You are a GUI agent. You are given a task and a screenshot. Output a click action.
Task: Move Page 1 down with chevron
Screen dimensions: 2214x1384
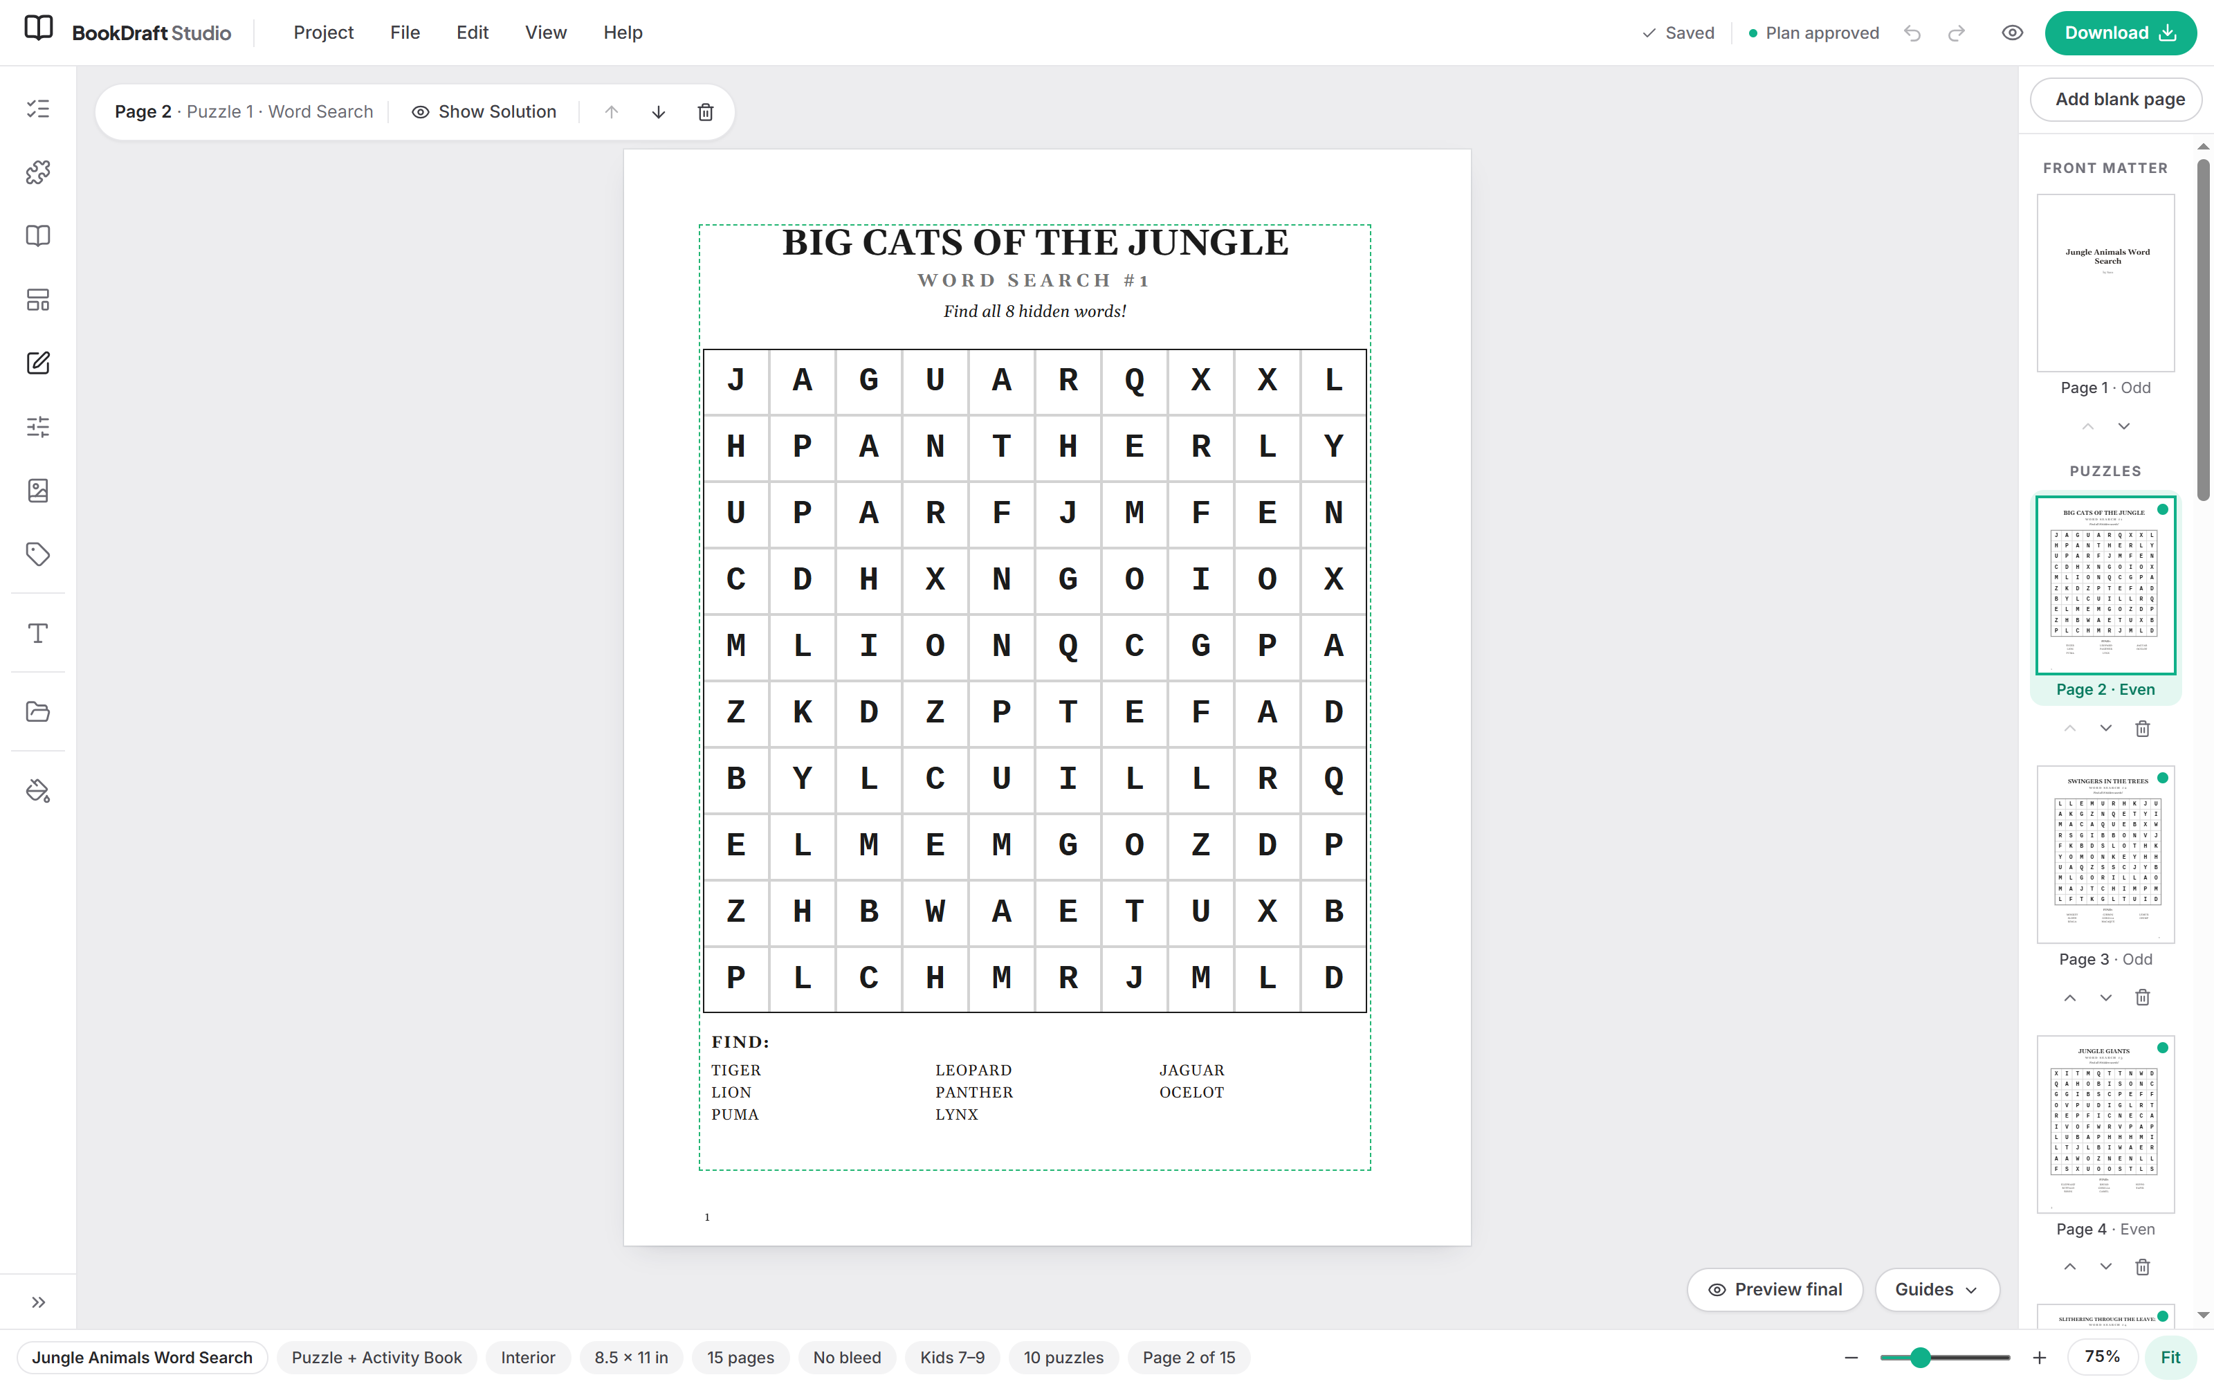[x=2124, y=426]
